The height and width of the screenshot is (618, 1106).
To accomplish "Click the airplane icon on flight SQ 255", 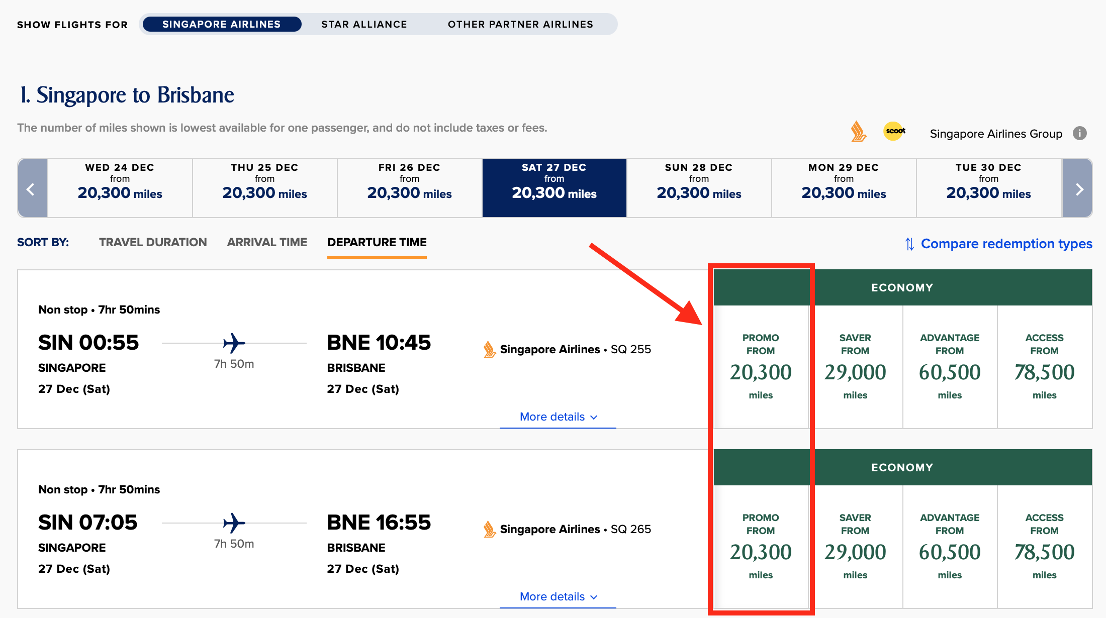I will point(234,343).
